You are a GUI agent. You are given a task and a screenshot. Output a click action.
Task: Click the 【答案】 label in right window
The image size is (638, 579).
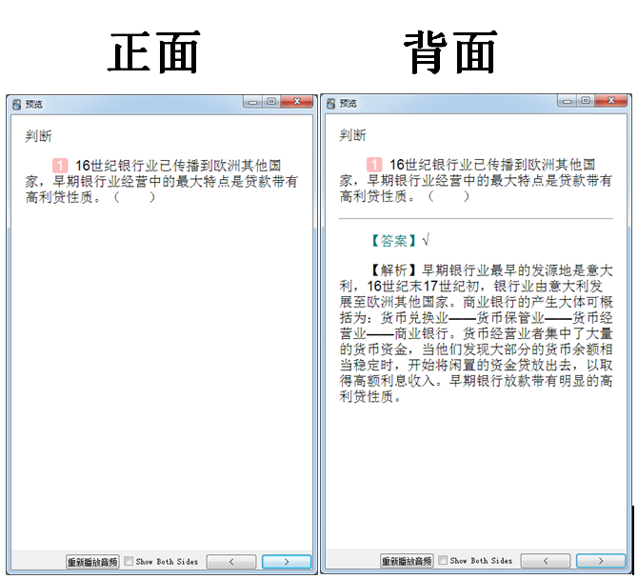tap(394, 241)
